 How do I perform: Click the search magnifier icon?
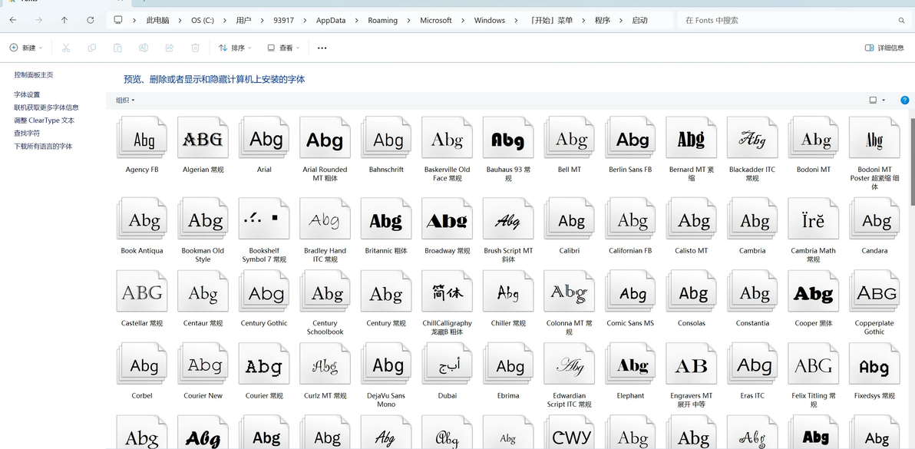pyautogui.click(x=902, y=21)
